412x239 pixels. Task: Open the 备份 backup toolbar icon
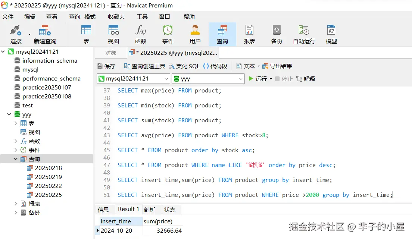(x=277, y=34)
